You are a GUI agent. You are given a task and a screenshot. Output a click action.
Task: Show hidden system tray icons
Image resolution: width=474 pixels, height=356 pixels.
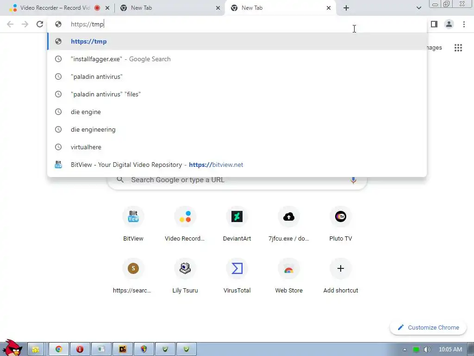[x=405, y=350]
